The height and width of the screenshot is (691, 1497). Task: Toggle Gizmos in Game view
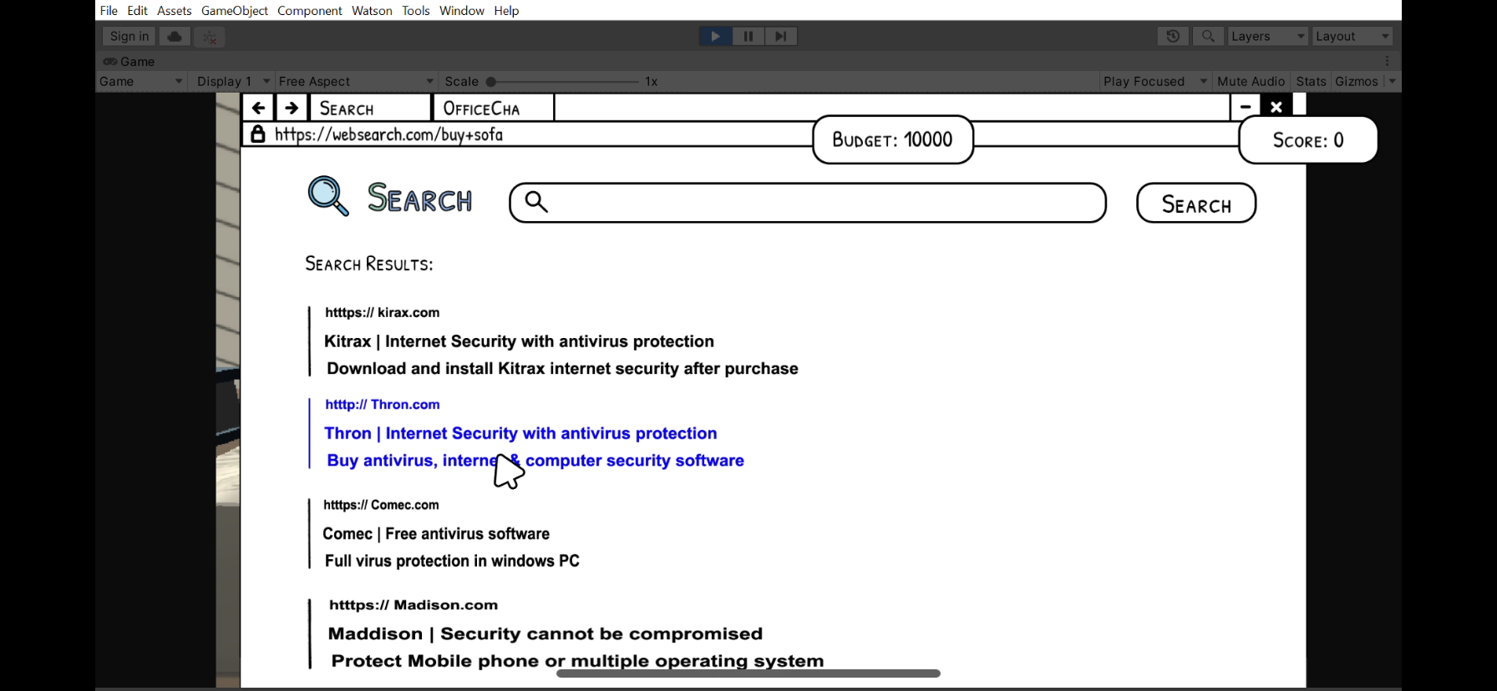[x=1356, y=81]
